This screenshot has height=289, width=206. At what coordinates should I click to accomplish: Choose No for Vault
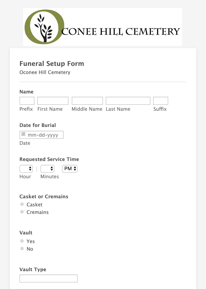22,248
